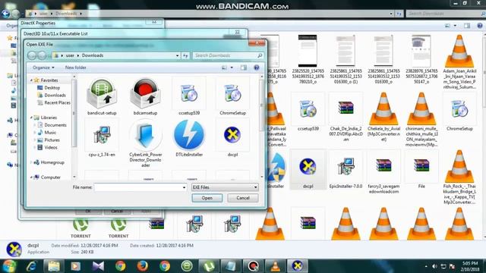Image resolution: width=486 pixels, height=273 pixels.
Task: Click the File name input field
Action: [138, 187]
